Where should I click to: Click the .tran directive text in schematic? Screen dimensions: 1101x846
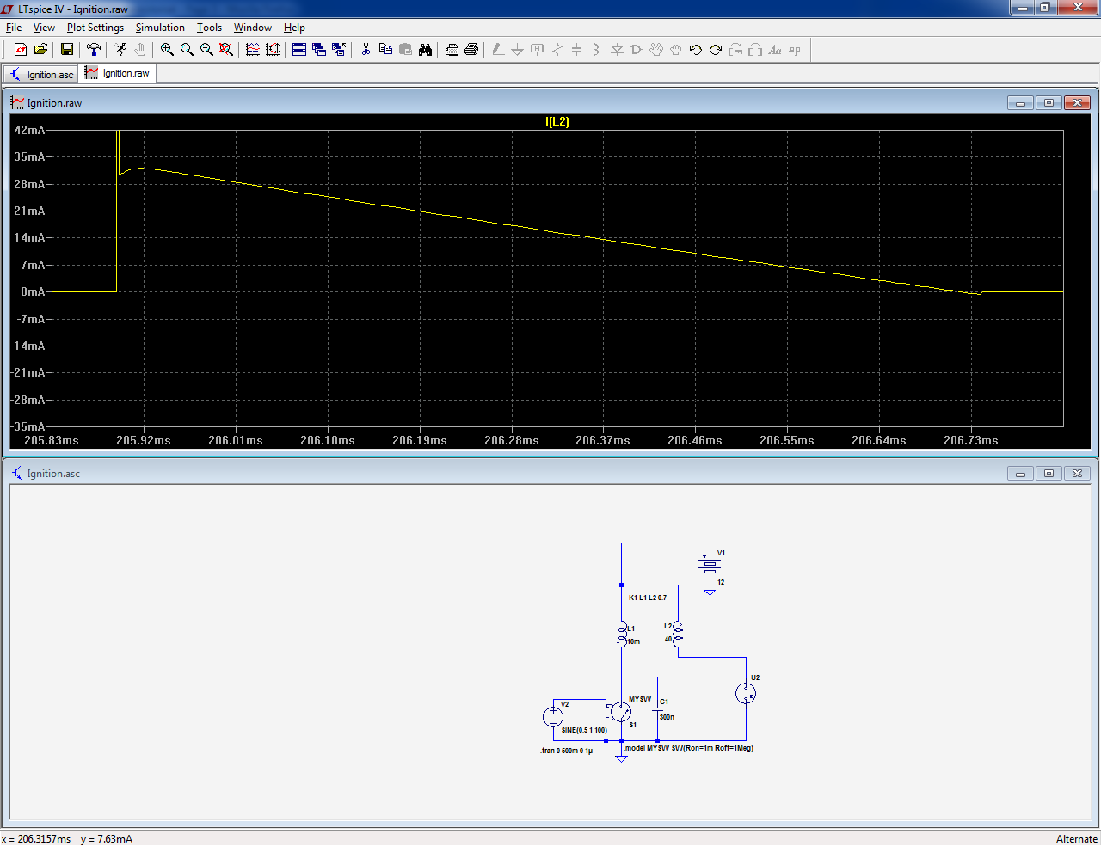(x=566, y=751)
